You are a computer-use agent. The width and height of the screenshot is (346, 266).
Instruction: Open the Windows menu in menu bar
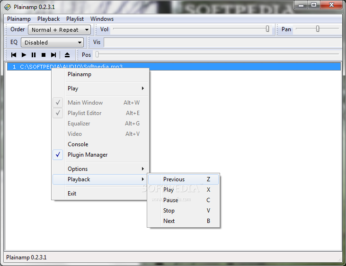[102, 19]
